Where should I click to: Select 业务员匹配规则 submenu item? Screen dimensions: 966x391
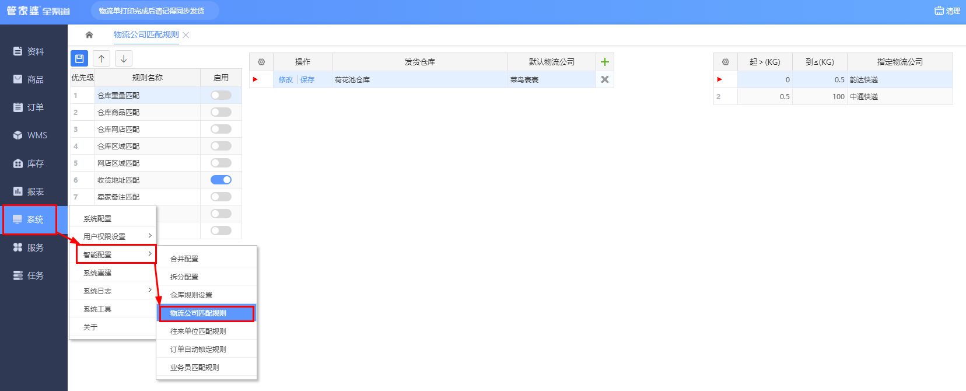[x=206, y=367]
